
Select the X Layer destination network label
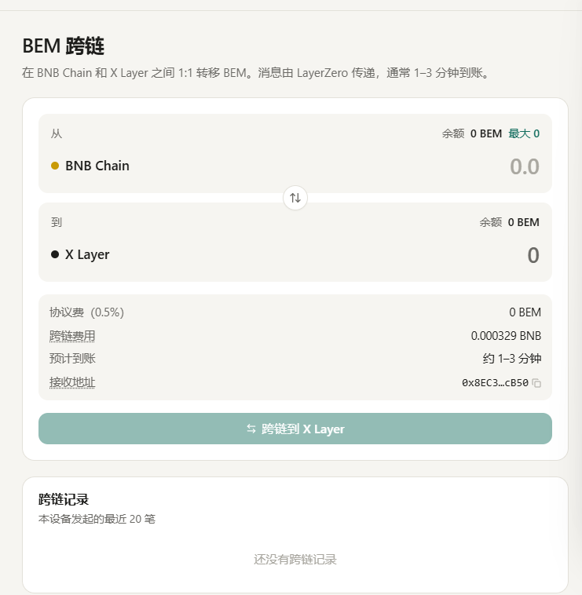tap(87, 254)
